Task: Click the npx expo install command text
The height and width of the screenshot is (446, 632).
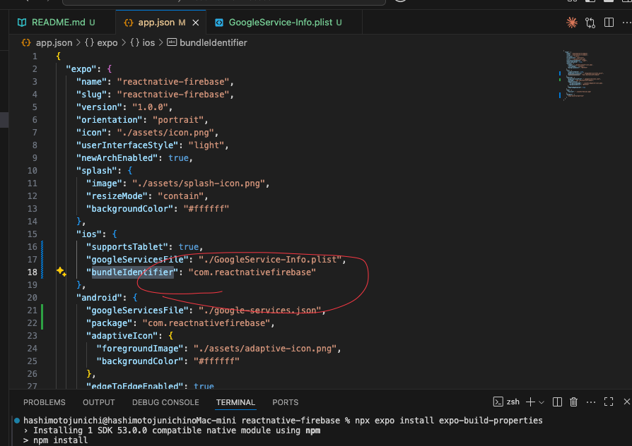Action: coord(449,420)
